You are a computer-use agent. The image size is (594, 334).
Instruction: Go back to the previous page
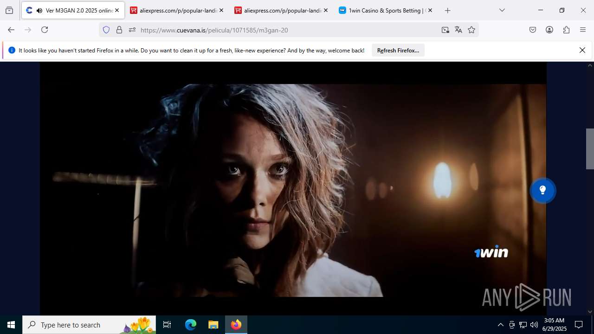pos(11,30)
